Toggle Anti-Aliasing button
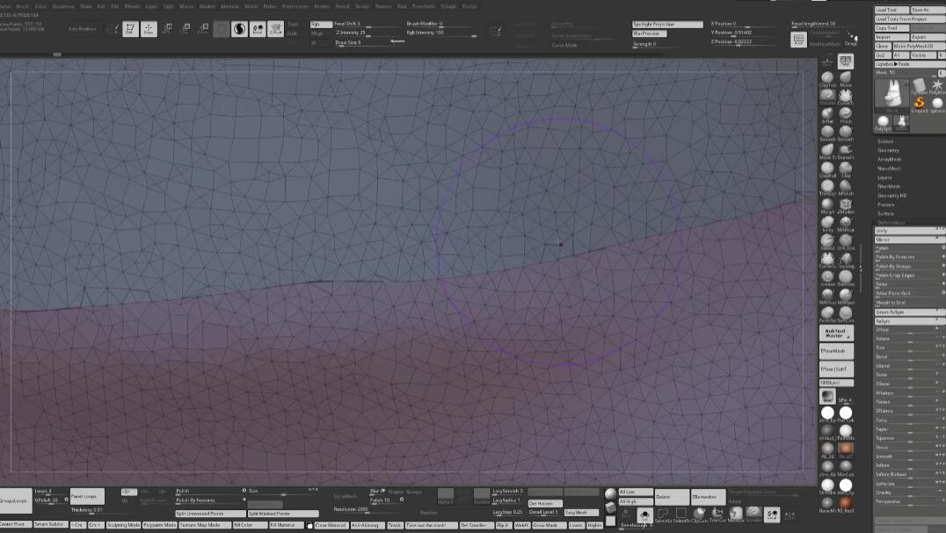The height and width of the screenshot is (533, 946). click(367, 525)
